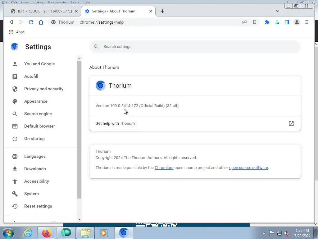The height and width of the screenshot is (239, 318).
Task: Click the search magnifier in settings
Action: click(96, 47)
